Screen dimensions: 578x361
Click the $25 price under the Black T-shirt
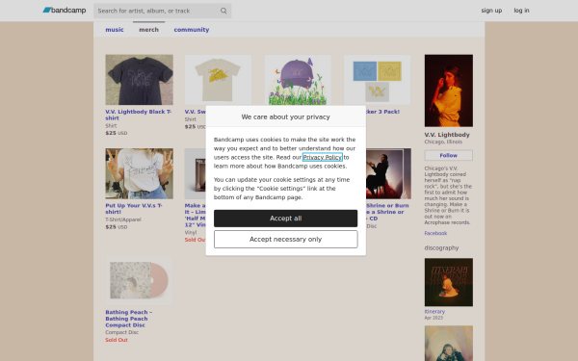[x=117, y=133]
